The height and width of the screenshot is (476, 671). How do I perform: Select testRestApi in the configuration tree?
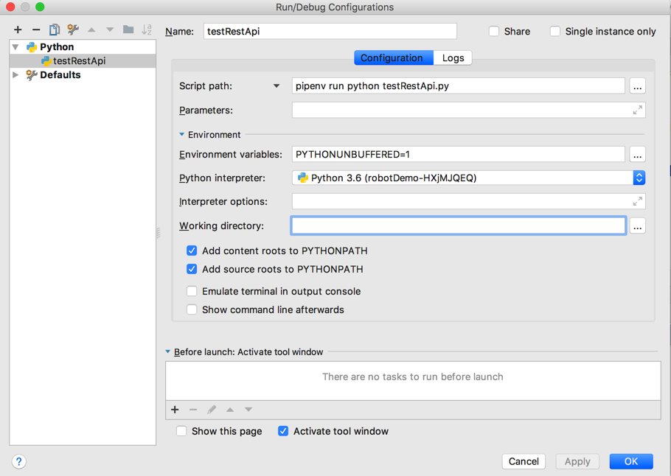point(79,61)
